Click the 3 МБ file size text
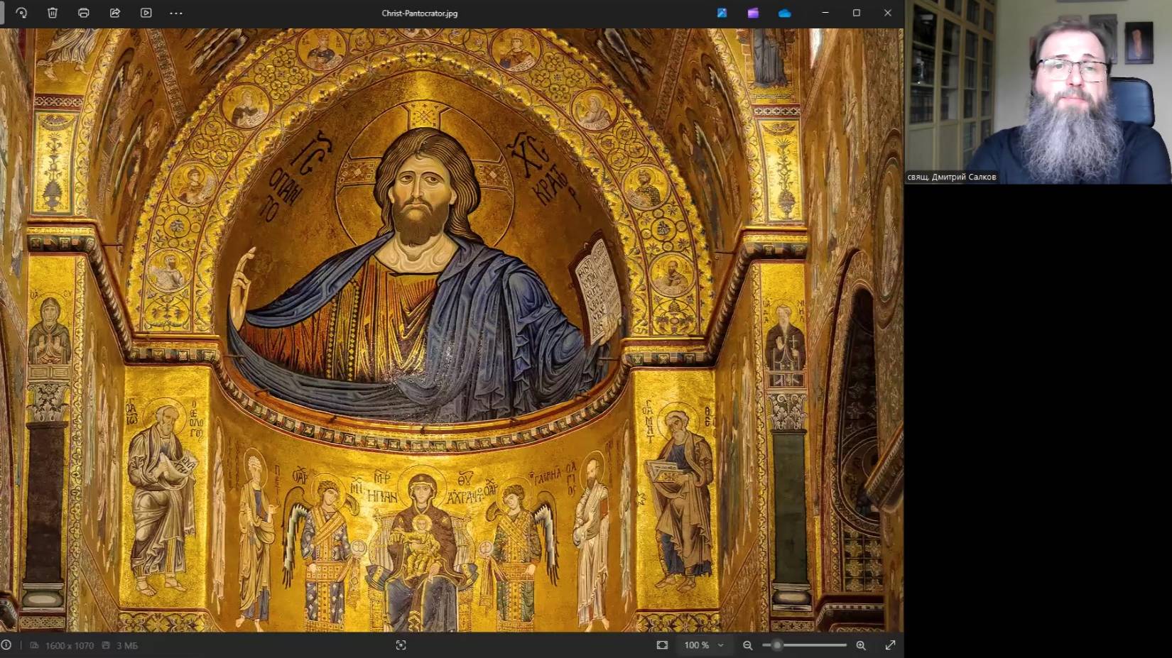Screen dimensions: 1172x658 [127, 645]
